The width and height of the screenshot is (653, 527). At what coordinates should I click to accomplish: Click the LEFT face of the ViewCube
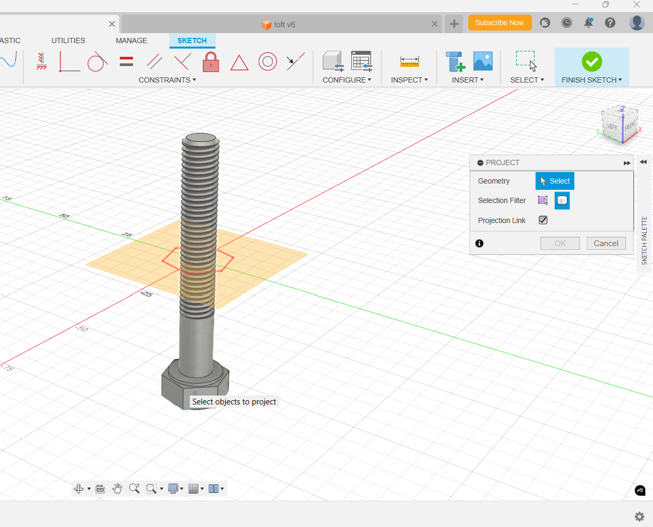(612, 127)
